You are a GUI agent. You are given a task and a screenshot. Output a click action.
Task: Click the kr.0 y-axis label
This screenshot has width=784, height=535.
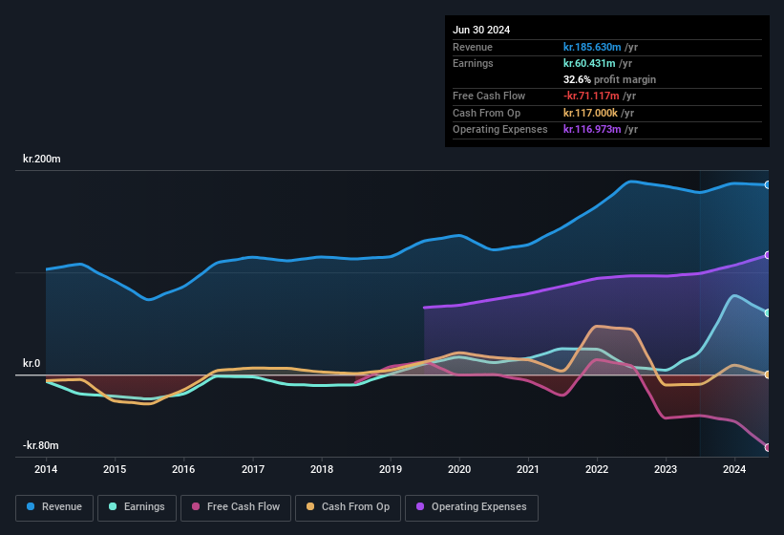(32, 363)
